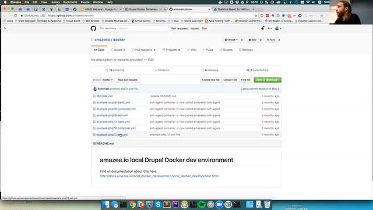Open example-php70-basic.yml file
This screenshot has width=373, height=210.
(x=113, y=122)
